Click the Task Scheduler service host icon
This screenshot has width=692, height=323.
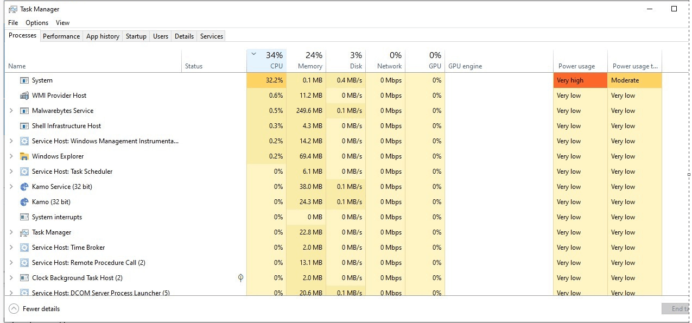point(24,172)
